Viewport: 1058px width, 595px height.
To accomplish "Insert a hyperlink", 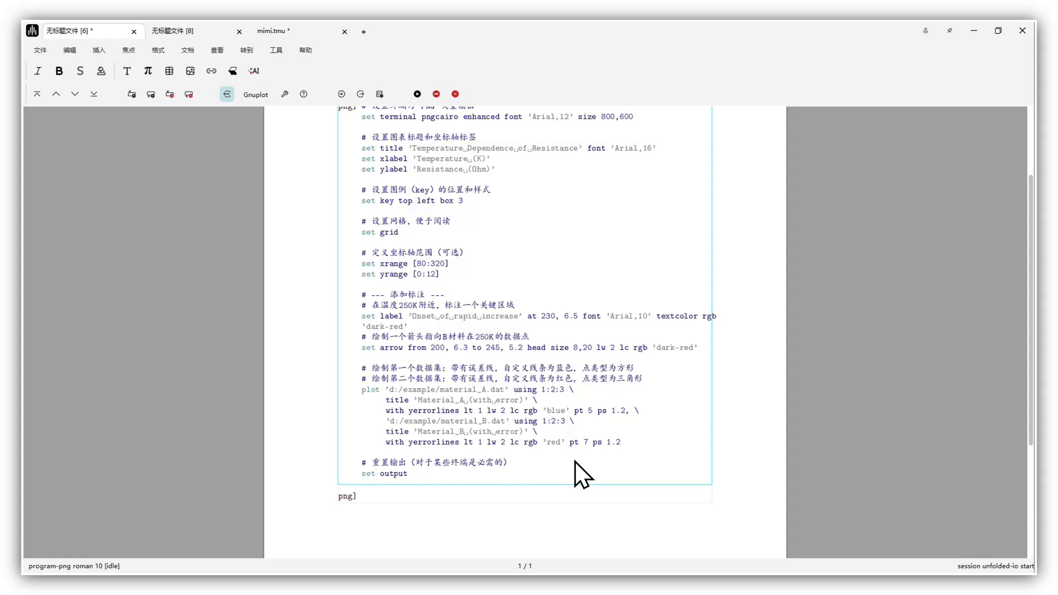I will pyautogui.click(x=211, y=71).
